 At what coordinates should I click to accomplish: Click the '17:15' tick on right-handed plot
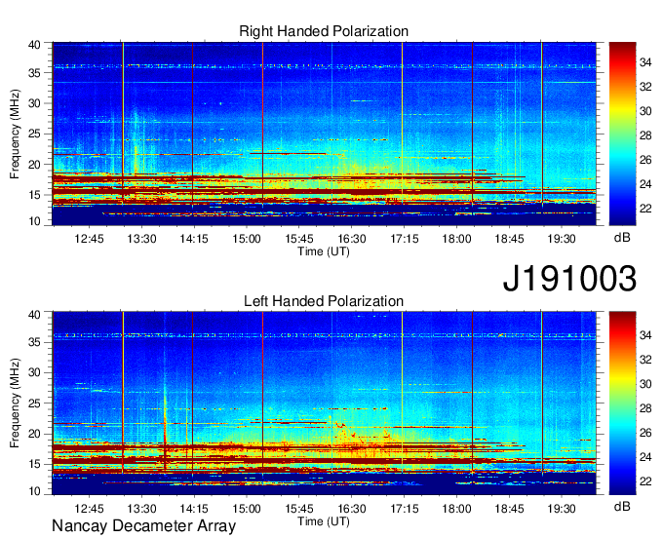pyautogui.click(x=405, y=239)
